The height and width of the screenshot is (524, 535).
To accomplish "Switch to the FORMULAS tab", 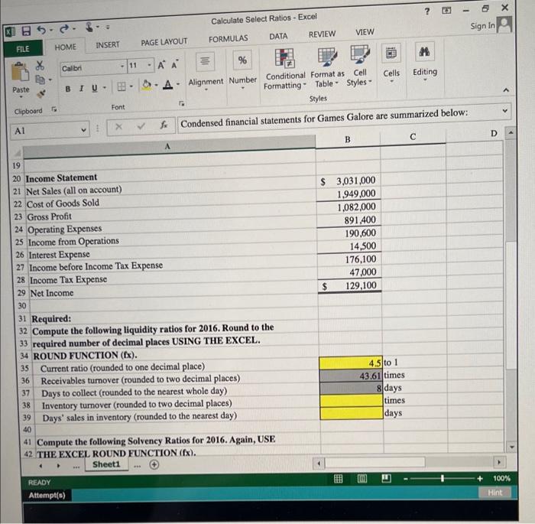I will (229, 39).
